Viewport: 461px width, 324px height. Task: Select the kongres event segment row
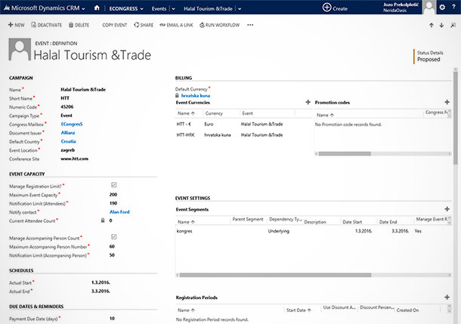[x=312, y=231]
